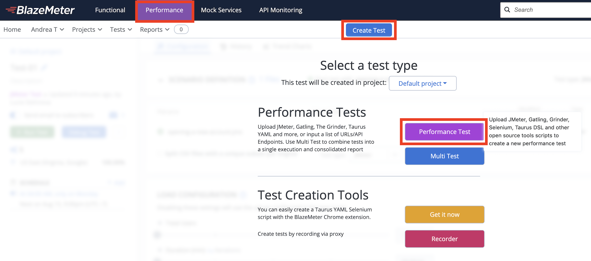This screenshot has height=261, width=591.
Task: Click into the Search field
Action: [x=546, y=10]
